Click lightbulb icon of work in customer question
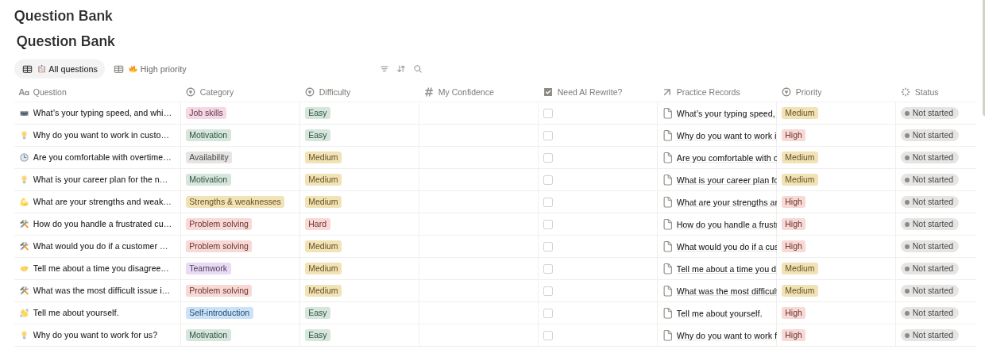 (x=24, y=136)
